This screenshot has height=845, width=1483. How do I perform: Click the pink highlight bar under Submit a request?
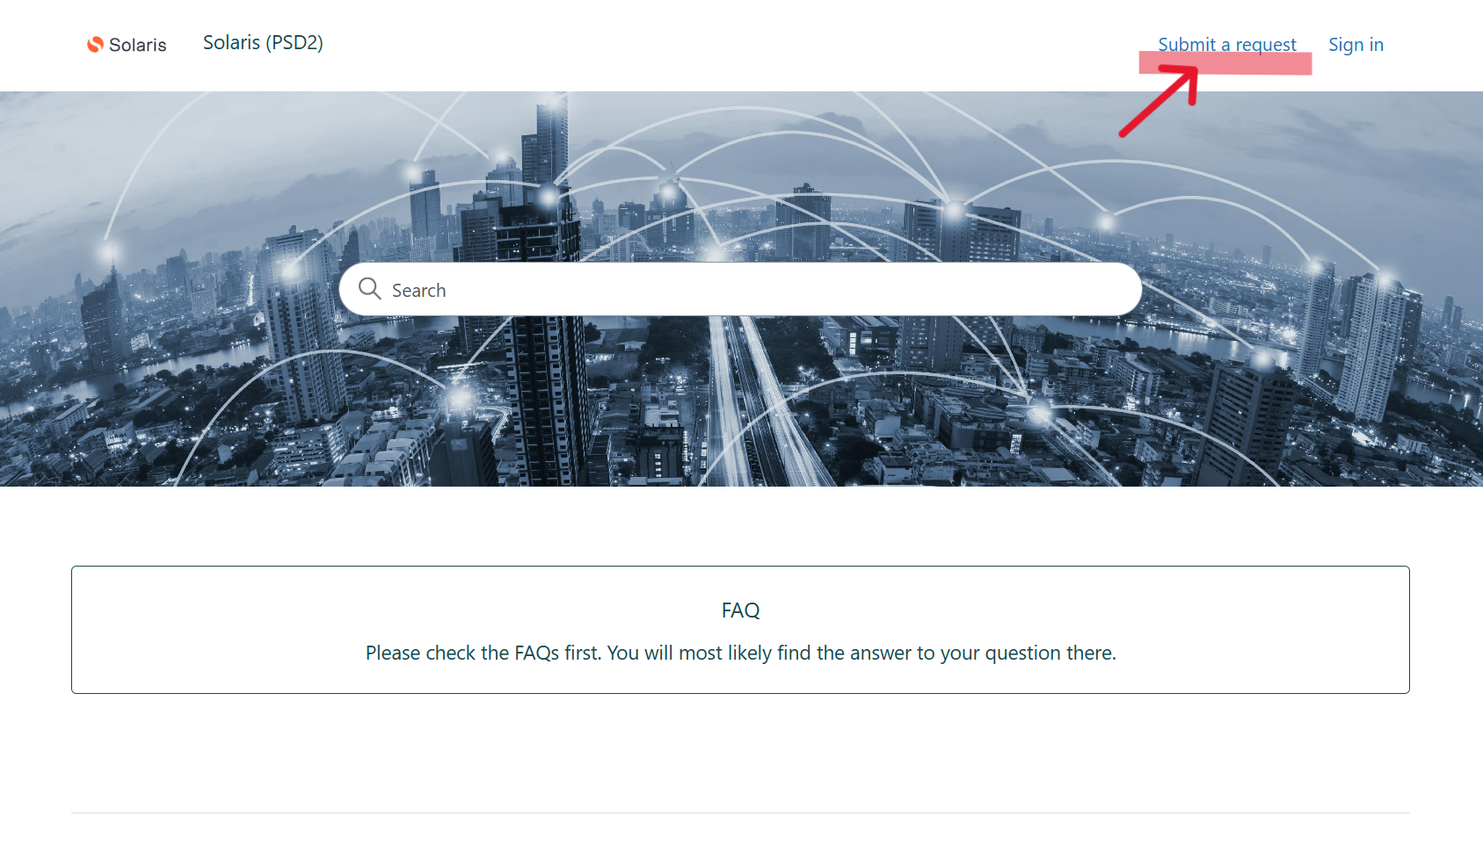[1225, 63]
